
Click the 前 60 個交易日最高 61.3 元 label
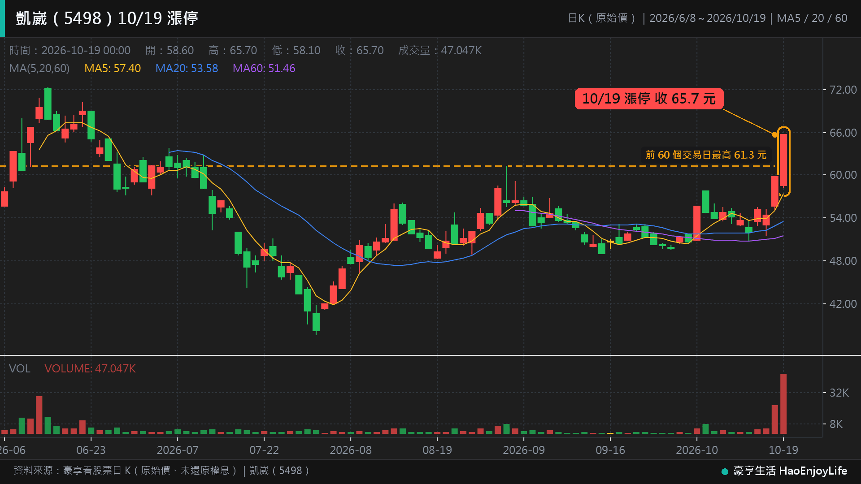[x=706, y=155]
